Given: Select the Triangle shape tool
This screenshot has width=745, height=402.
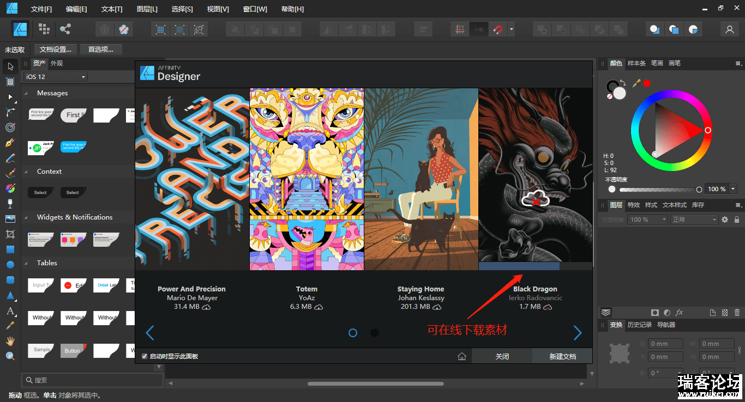Looking at the screenshot, I should 10,296.
